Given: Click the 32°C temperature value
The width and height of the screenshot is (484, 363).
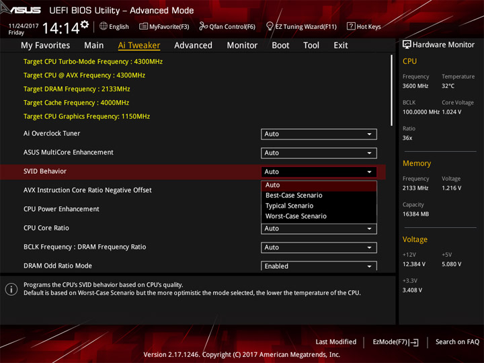Looking at the screenshot, I should (x=448, y=86).
